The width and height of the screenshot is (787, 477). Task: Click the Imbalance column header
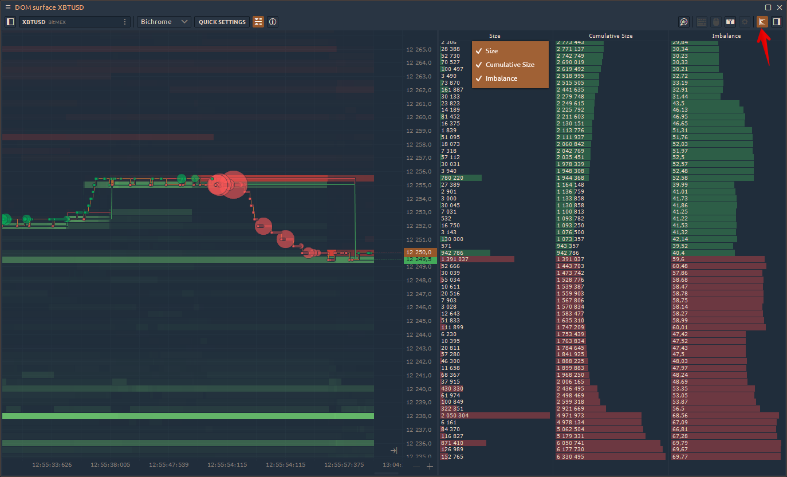[x=726, y=36]
